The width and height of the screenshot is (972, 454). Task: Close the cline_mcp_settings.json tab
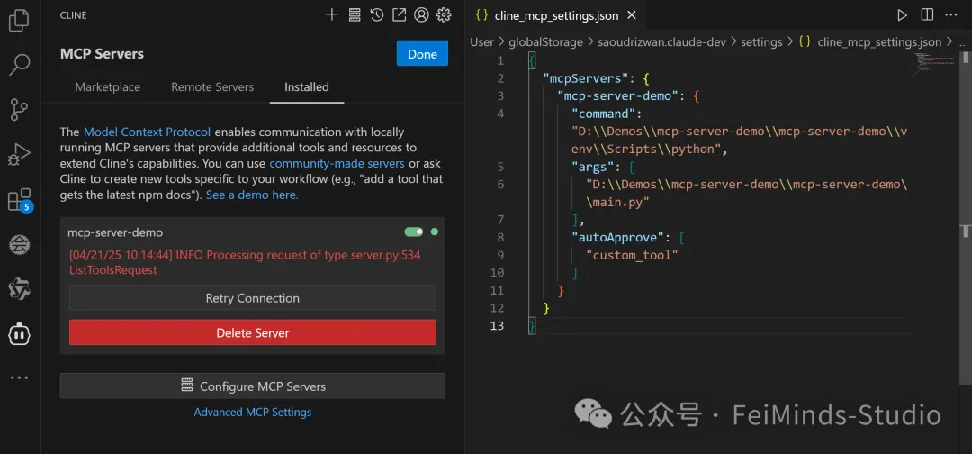coord(631,15)
